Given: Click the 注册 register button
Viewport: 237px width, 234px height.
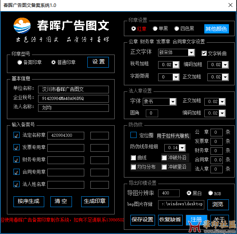Looking at the screenshot, I should [197, 220].
